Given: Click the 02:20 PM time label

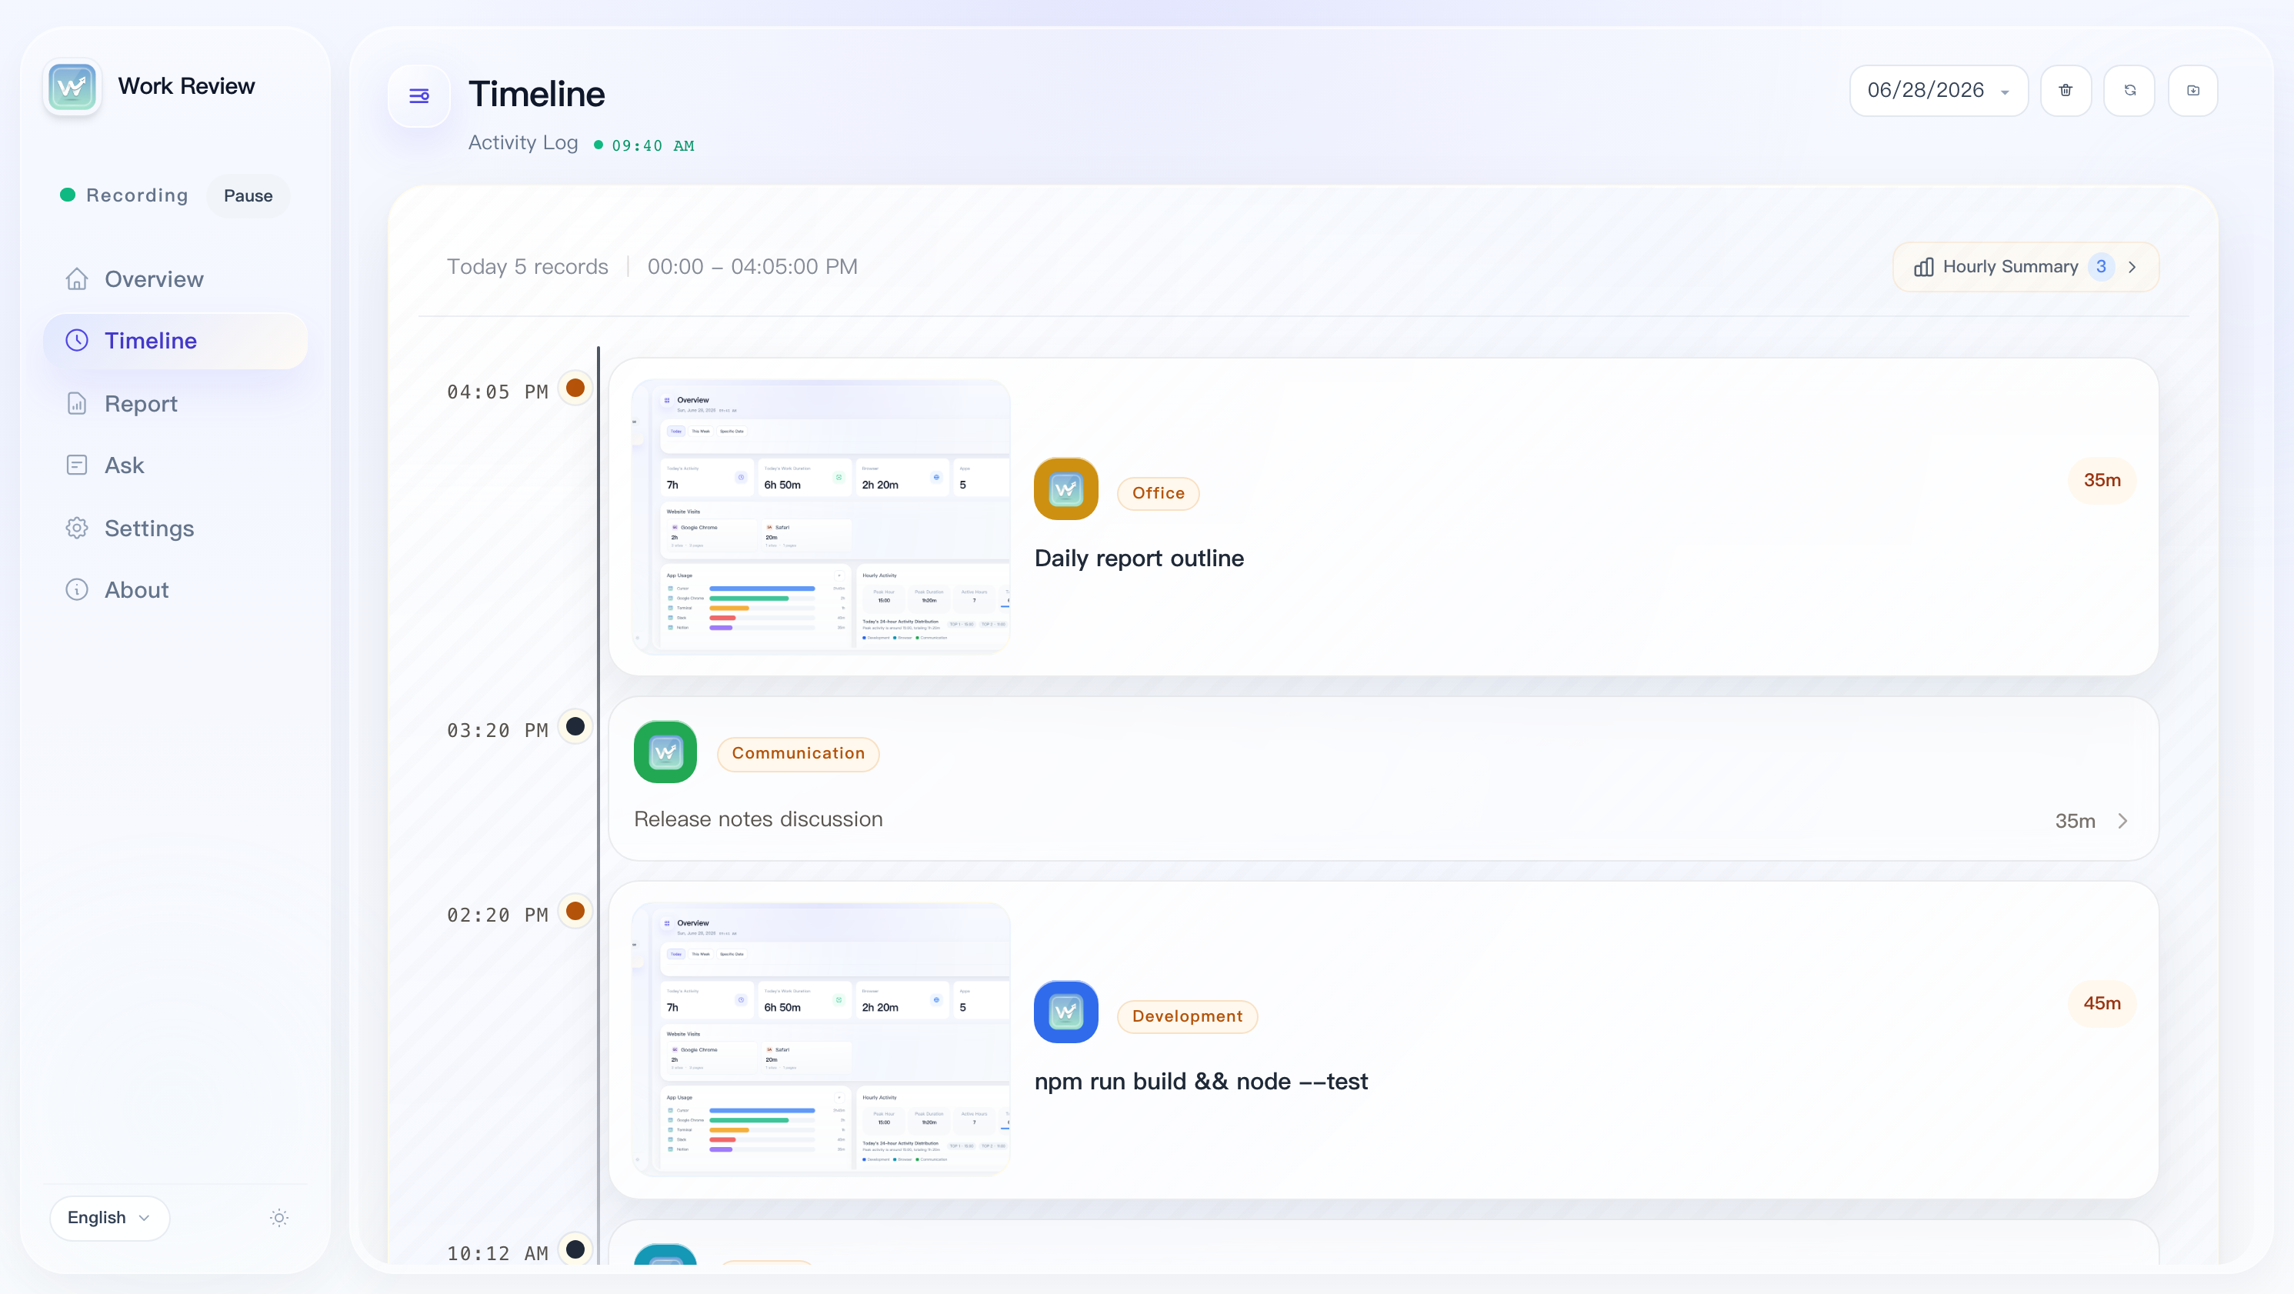Looking at the screenshot, I should point(497,915).
